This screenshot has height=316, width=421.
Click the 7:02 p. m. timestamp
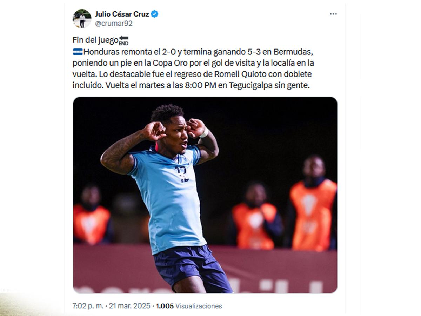88,306
